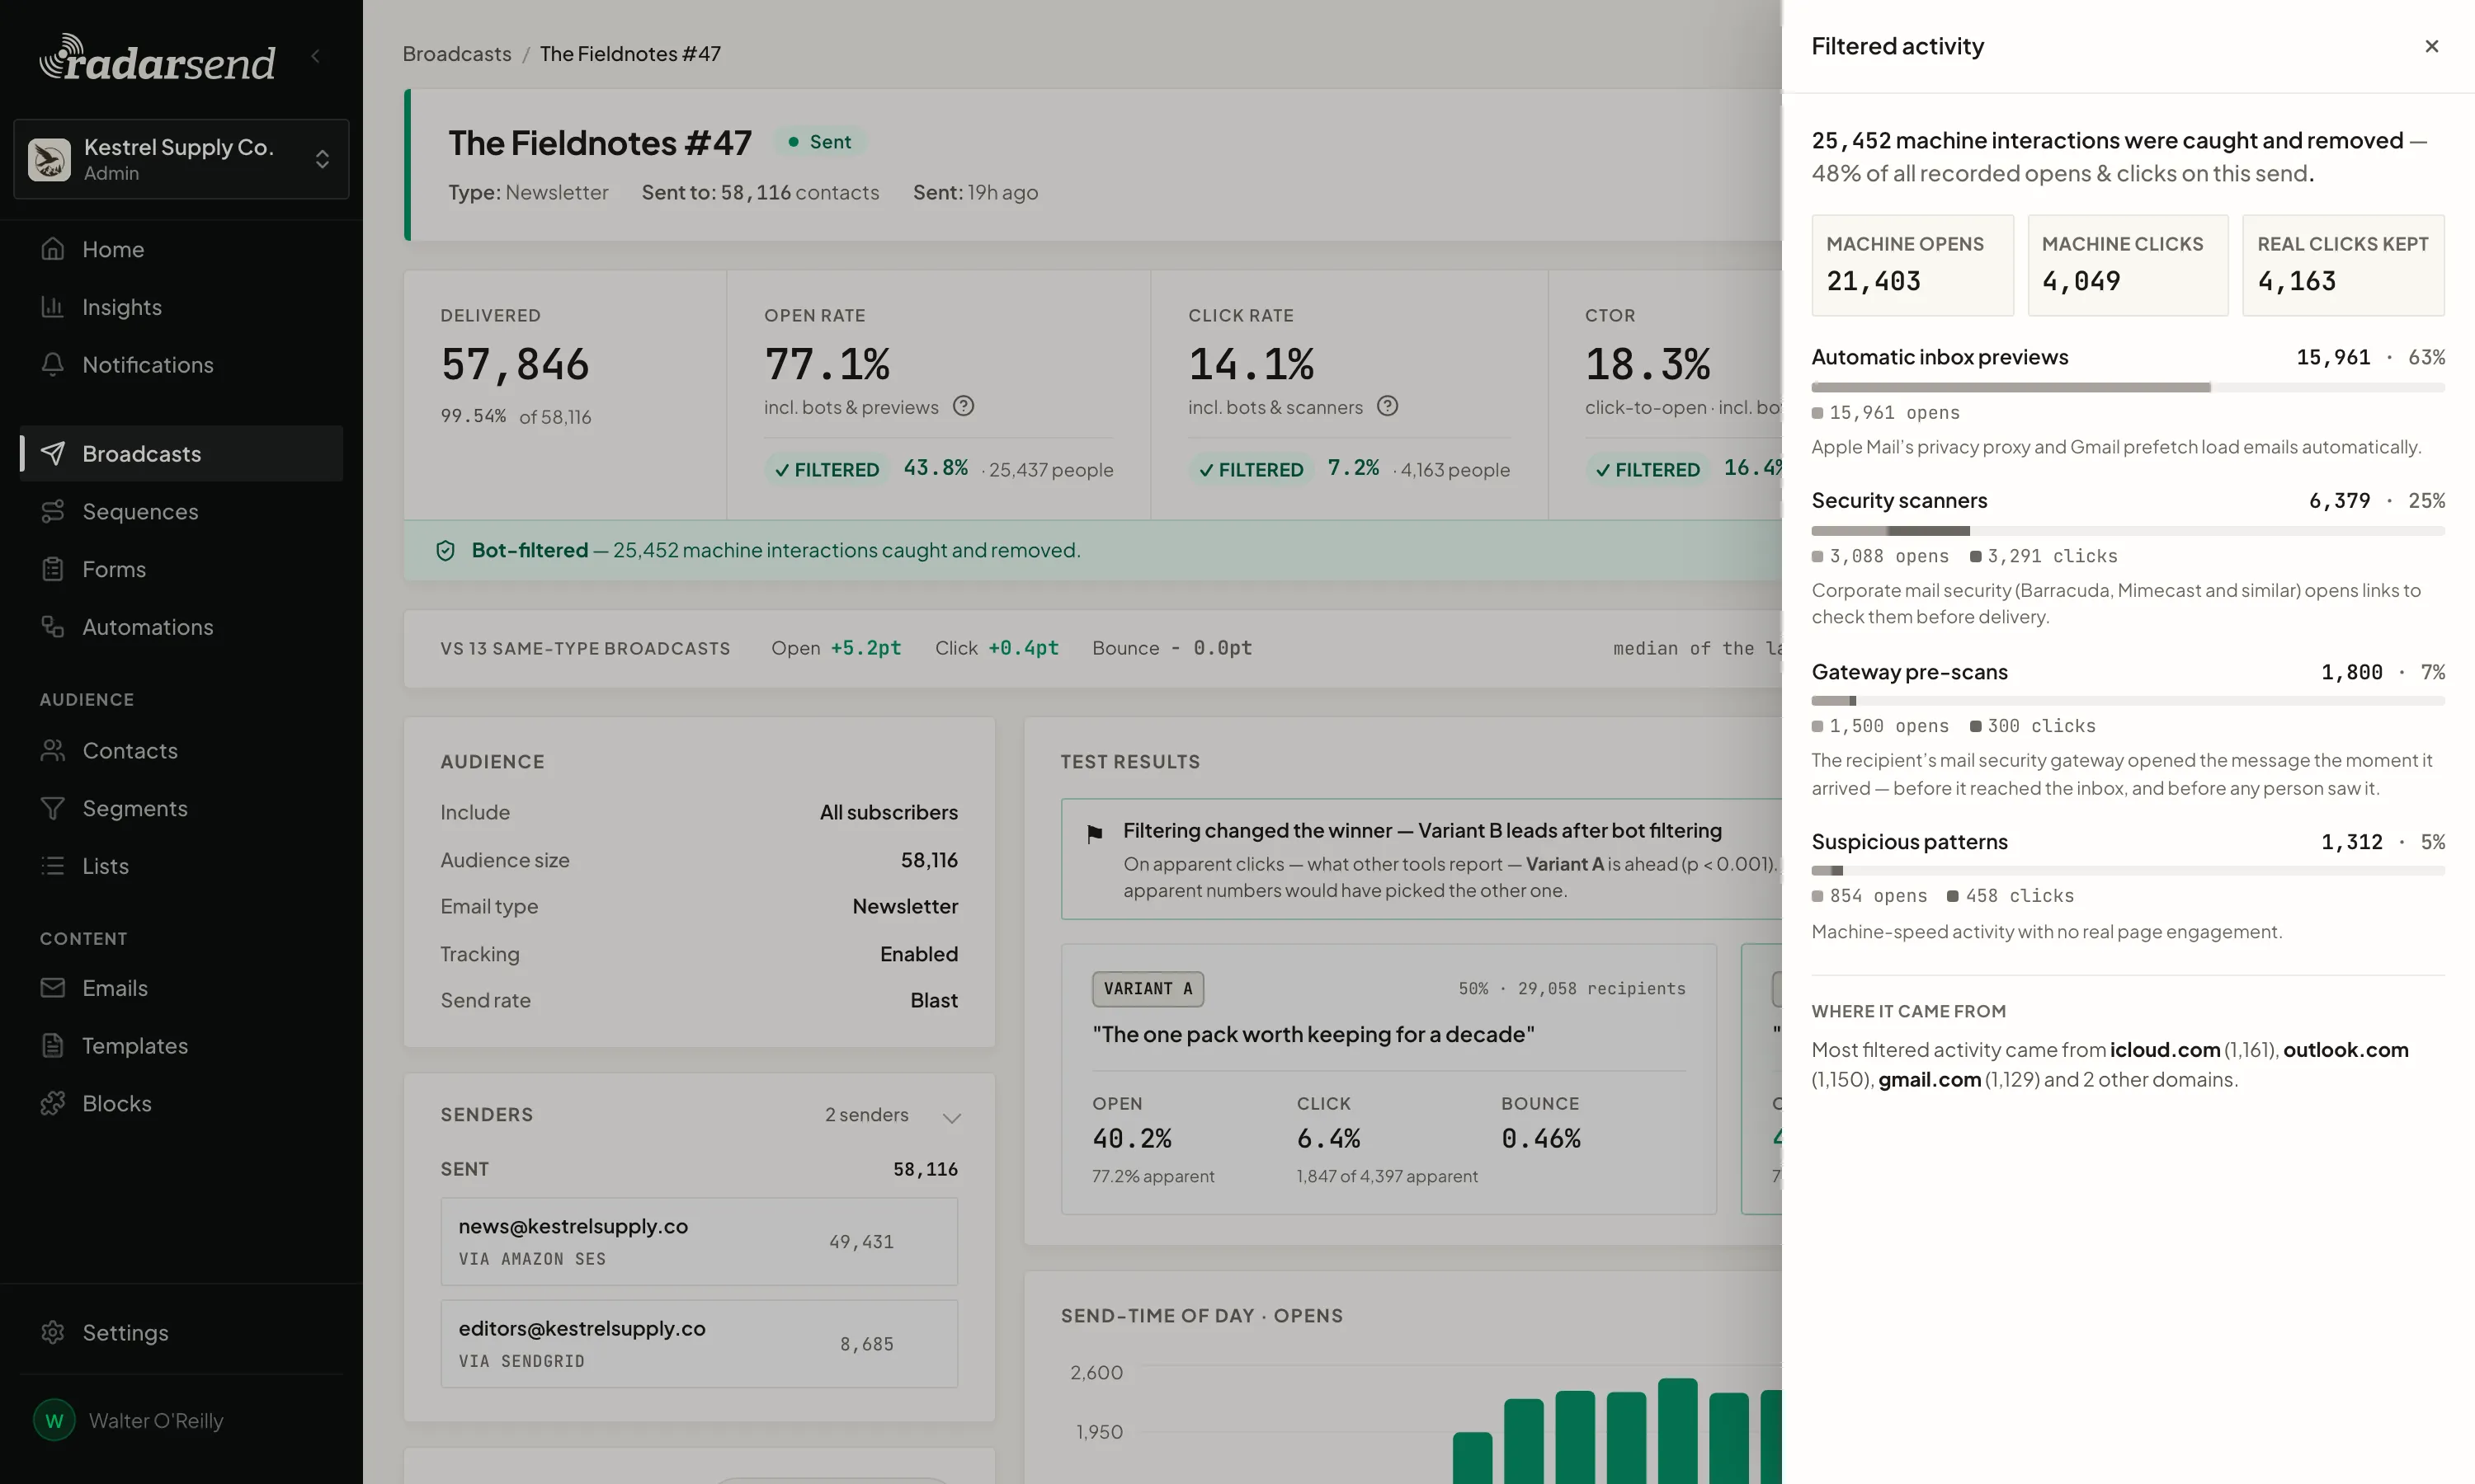Click the FILTERED badge under CTOR
2475x1484 pixels.
[1648, 469]
